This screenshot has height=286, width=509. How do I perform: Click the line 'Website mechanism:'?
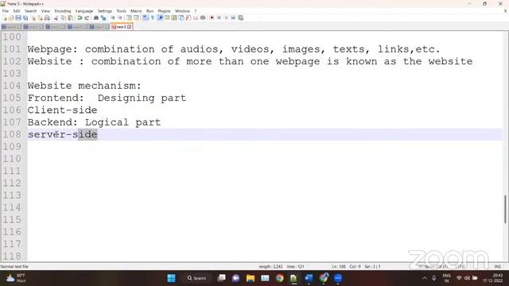click(x=84, y=86)
